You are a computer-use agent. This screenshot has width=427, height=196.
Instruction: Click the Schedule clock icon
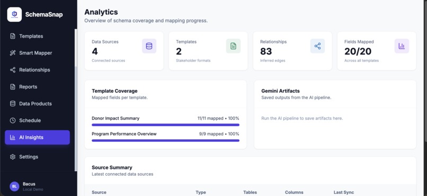tap(13, 121)
